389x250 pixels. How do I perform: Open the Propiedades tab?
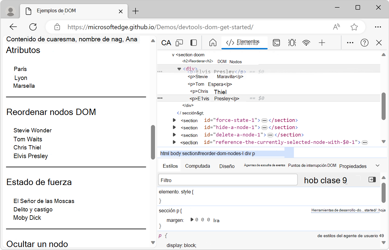(353, 166)
